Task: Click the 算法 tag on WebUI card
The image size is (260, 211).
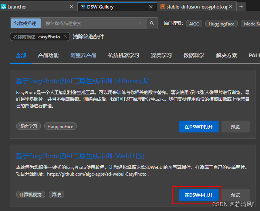Action: [56, 194]
